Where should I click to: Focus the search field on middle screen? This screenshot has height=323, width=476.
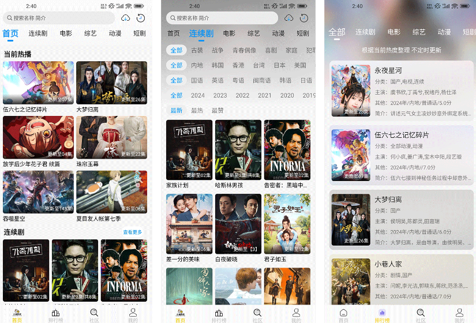pyautogui.click(x=222, y=18)
